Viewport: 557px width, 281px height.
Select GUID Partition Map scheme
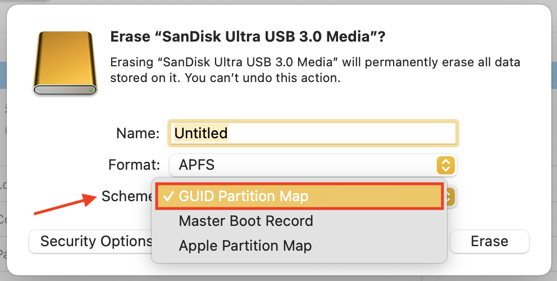(244, 196)
